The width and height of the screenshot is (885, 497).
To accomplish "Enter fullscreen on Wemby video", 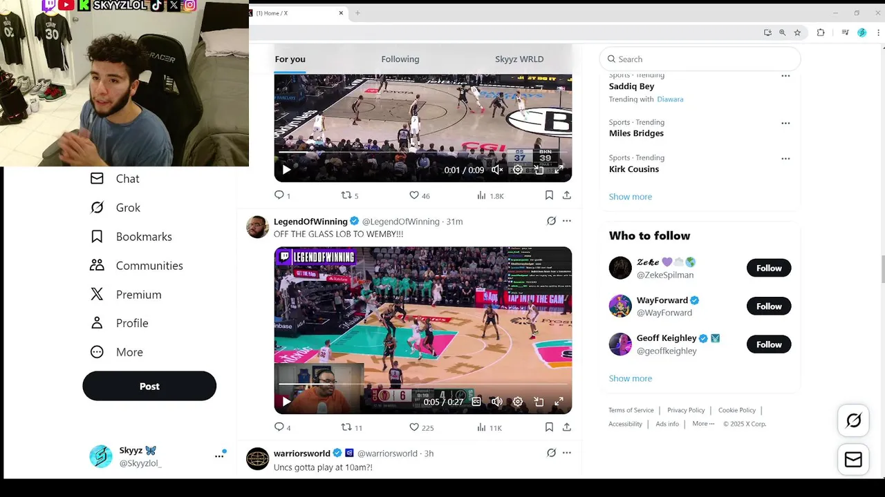I will pos(559,402).
